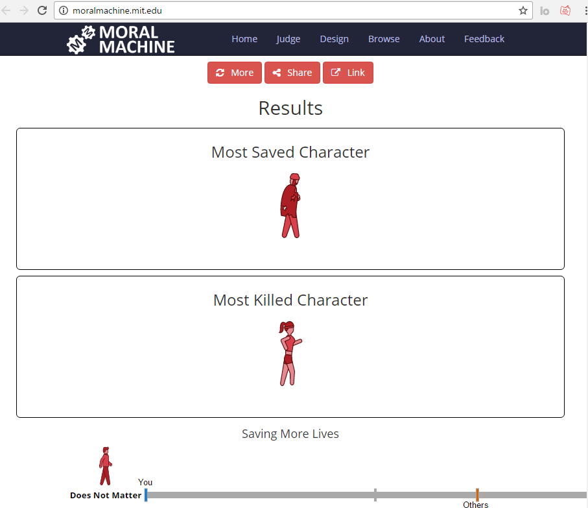Click the Link button
Screen dimensions: 588x508
click(347, 72)
